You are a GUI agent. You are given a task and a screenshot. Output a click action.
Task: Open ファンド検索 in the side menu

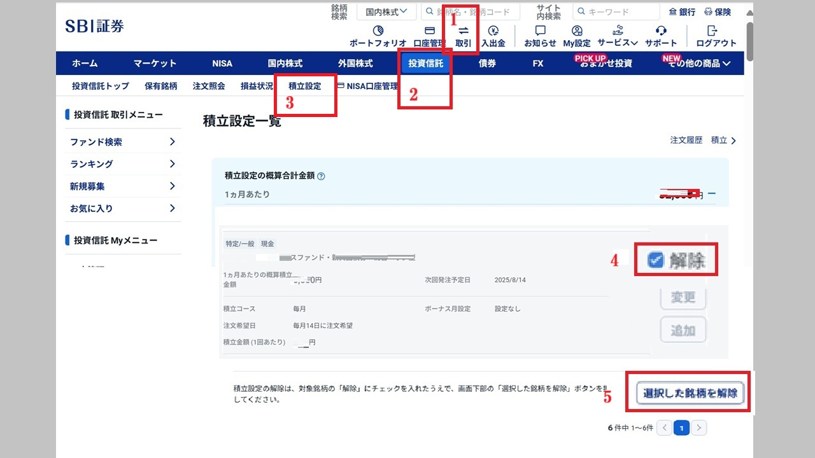[122, 142]
